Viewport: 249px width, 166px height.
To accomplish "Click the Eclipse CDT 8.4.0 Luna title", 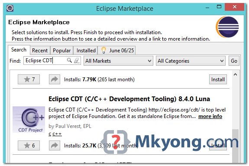I will click(129, 99).
